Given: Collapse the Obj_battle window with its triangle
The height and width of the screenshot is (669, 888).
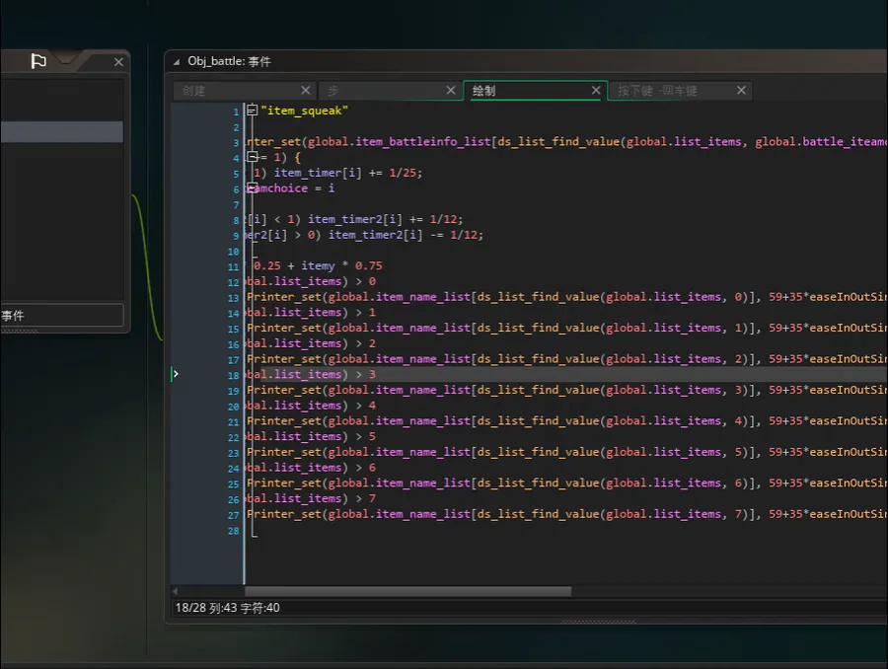Looking at the screenshot, I should (x=177, y=62).
